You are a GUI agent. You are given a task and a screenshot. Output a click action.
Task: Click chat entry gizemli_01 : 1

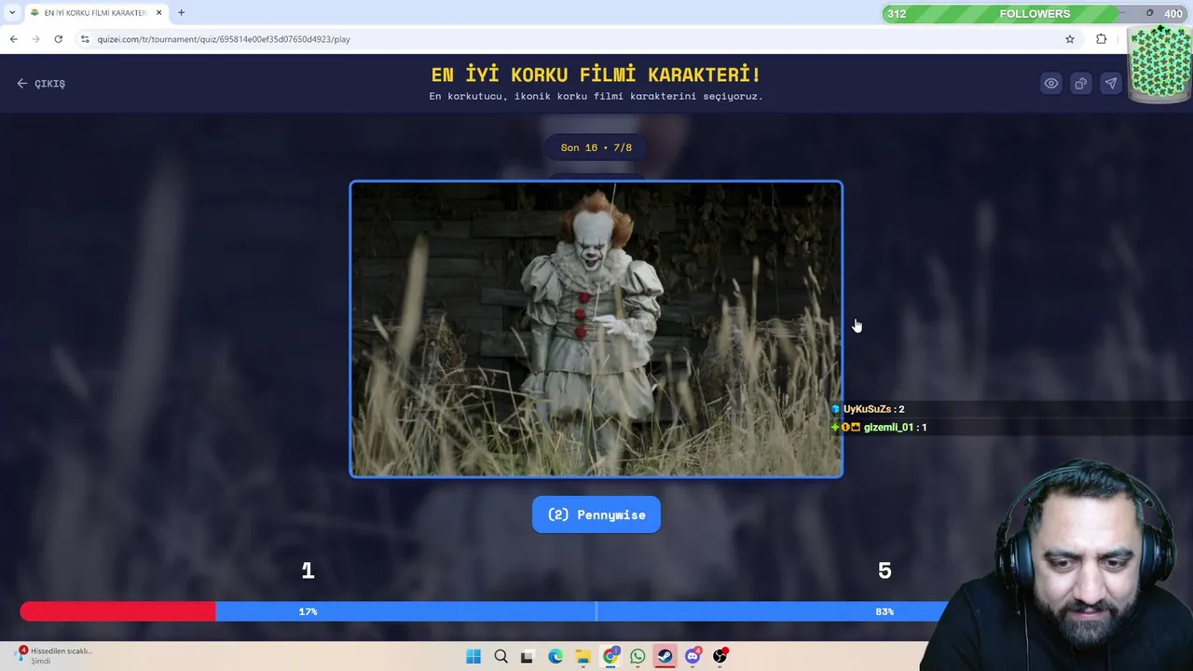878,427
